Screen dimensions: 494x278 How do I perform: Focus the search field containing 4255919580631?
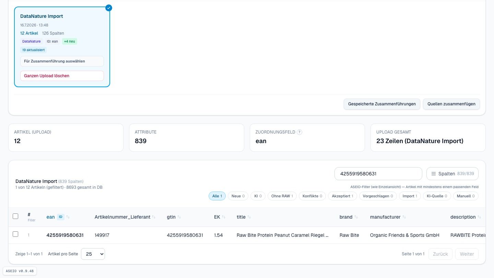tap(378, 174)
